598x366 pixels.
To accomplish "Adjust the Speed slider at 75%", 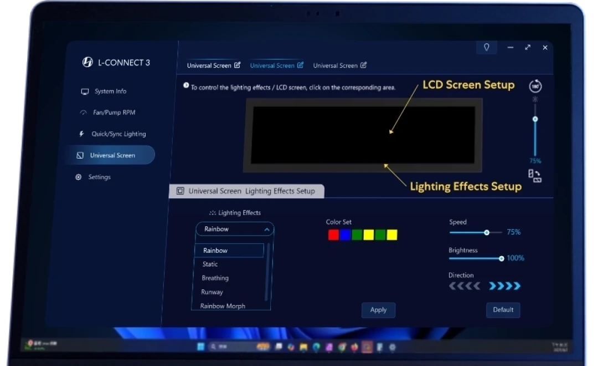I will pos(487,232).
